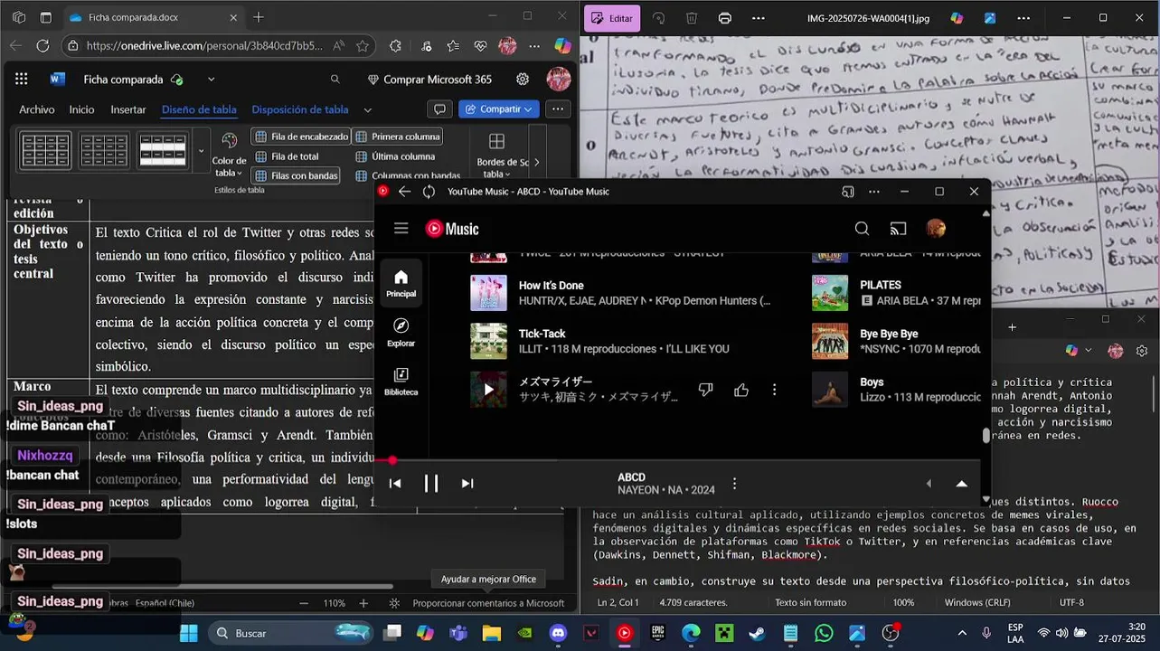Click Editar in Photos app
Viewport: 1160px width, 651px height.
tap(612, 18)
